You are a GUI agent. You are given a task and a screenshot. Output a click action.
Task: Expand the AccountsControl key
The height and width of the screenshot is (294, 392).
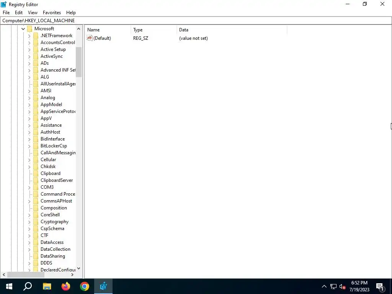pyautogui.click(x=29, y=43)
